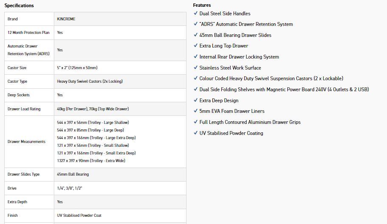Select the checkmark for UV Stabilised Powder Coating feature
Viewport: 387px width, 224px height.
195,133
